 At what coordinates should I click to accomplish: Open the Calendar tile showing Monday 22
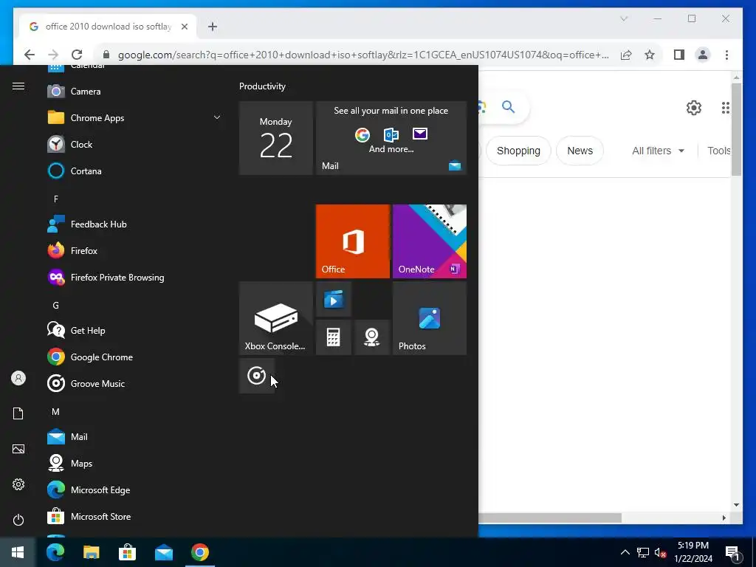point(276,138)
